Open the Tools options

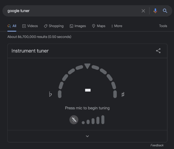163,26
